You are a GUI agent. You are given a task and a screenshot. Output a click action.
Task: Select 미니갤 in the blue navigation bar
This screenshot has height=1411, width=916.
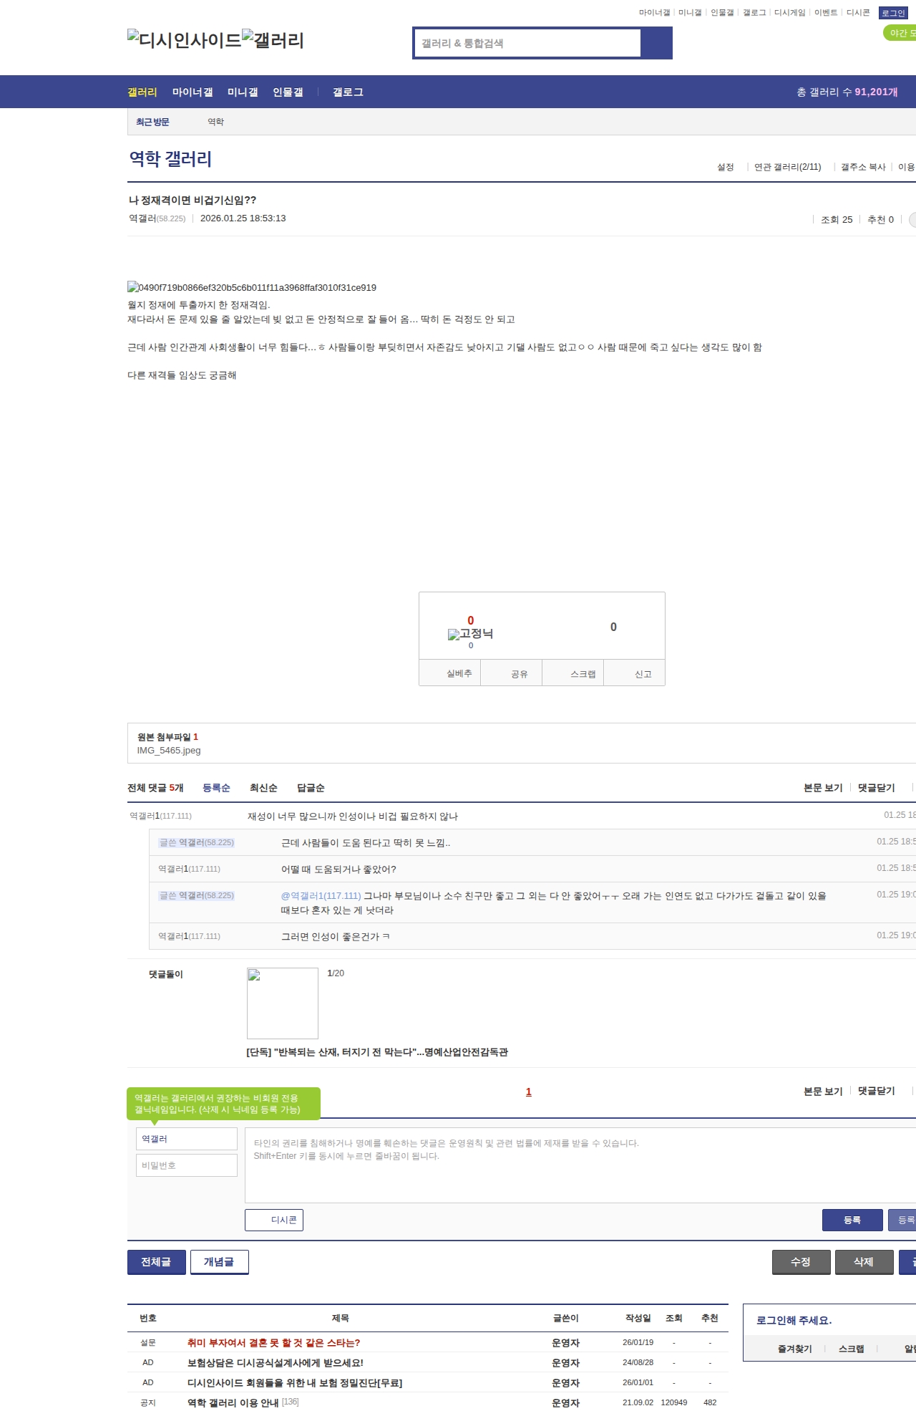click(x=243, y=92)
